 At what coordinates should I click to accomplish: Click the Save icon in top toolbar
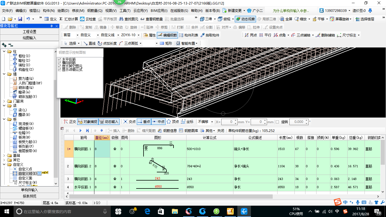[20, 19]
